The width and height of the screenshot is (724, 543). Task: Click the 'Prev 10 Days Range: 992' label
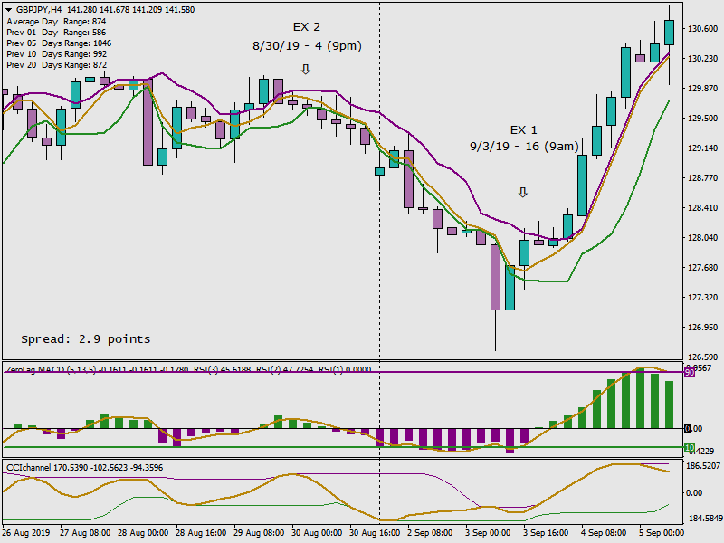[57, 54]
